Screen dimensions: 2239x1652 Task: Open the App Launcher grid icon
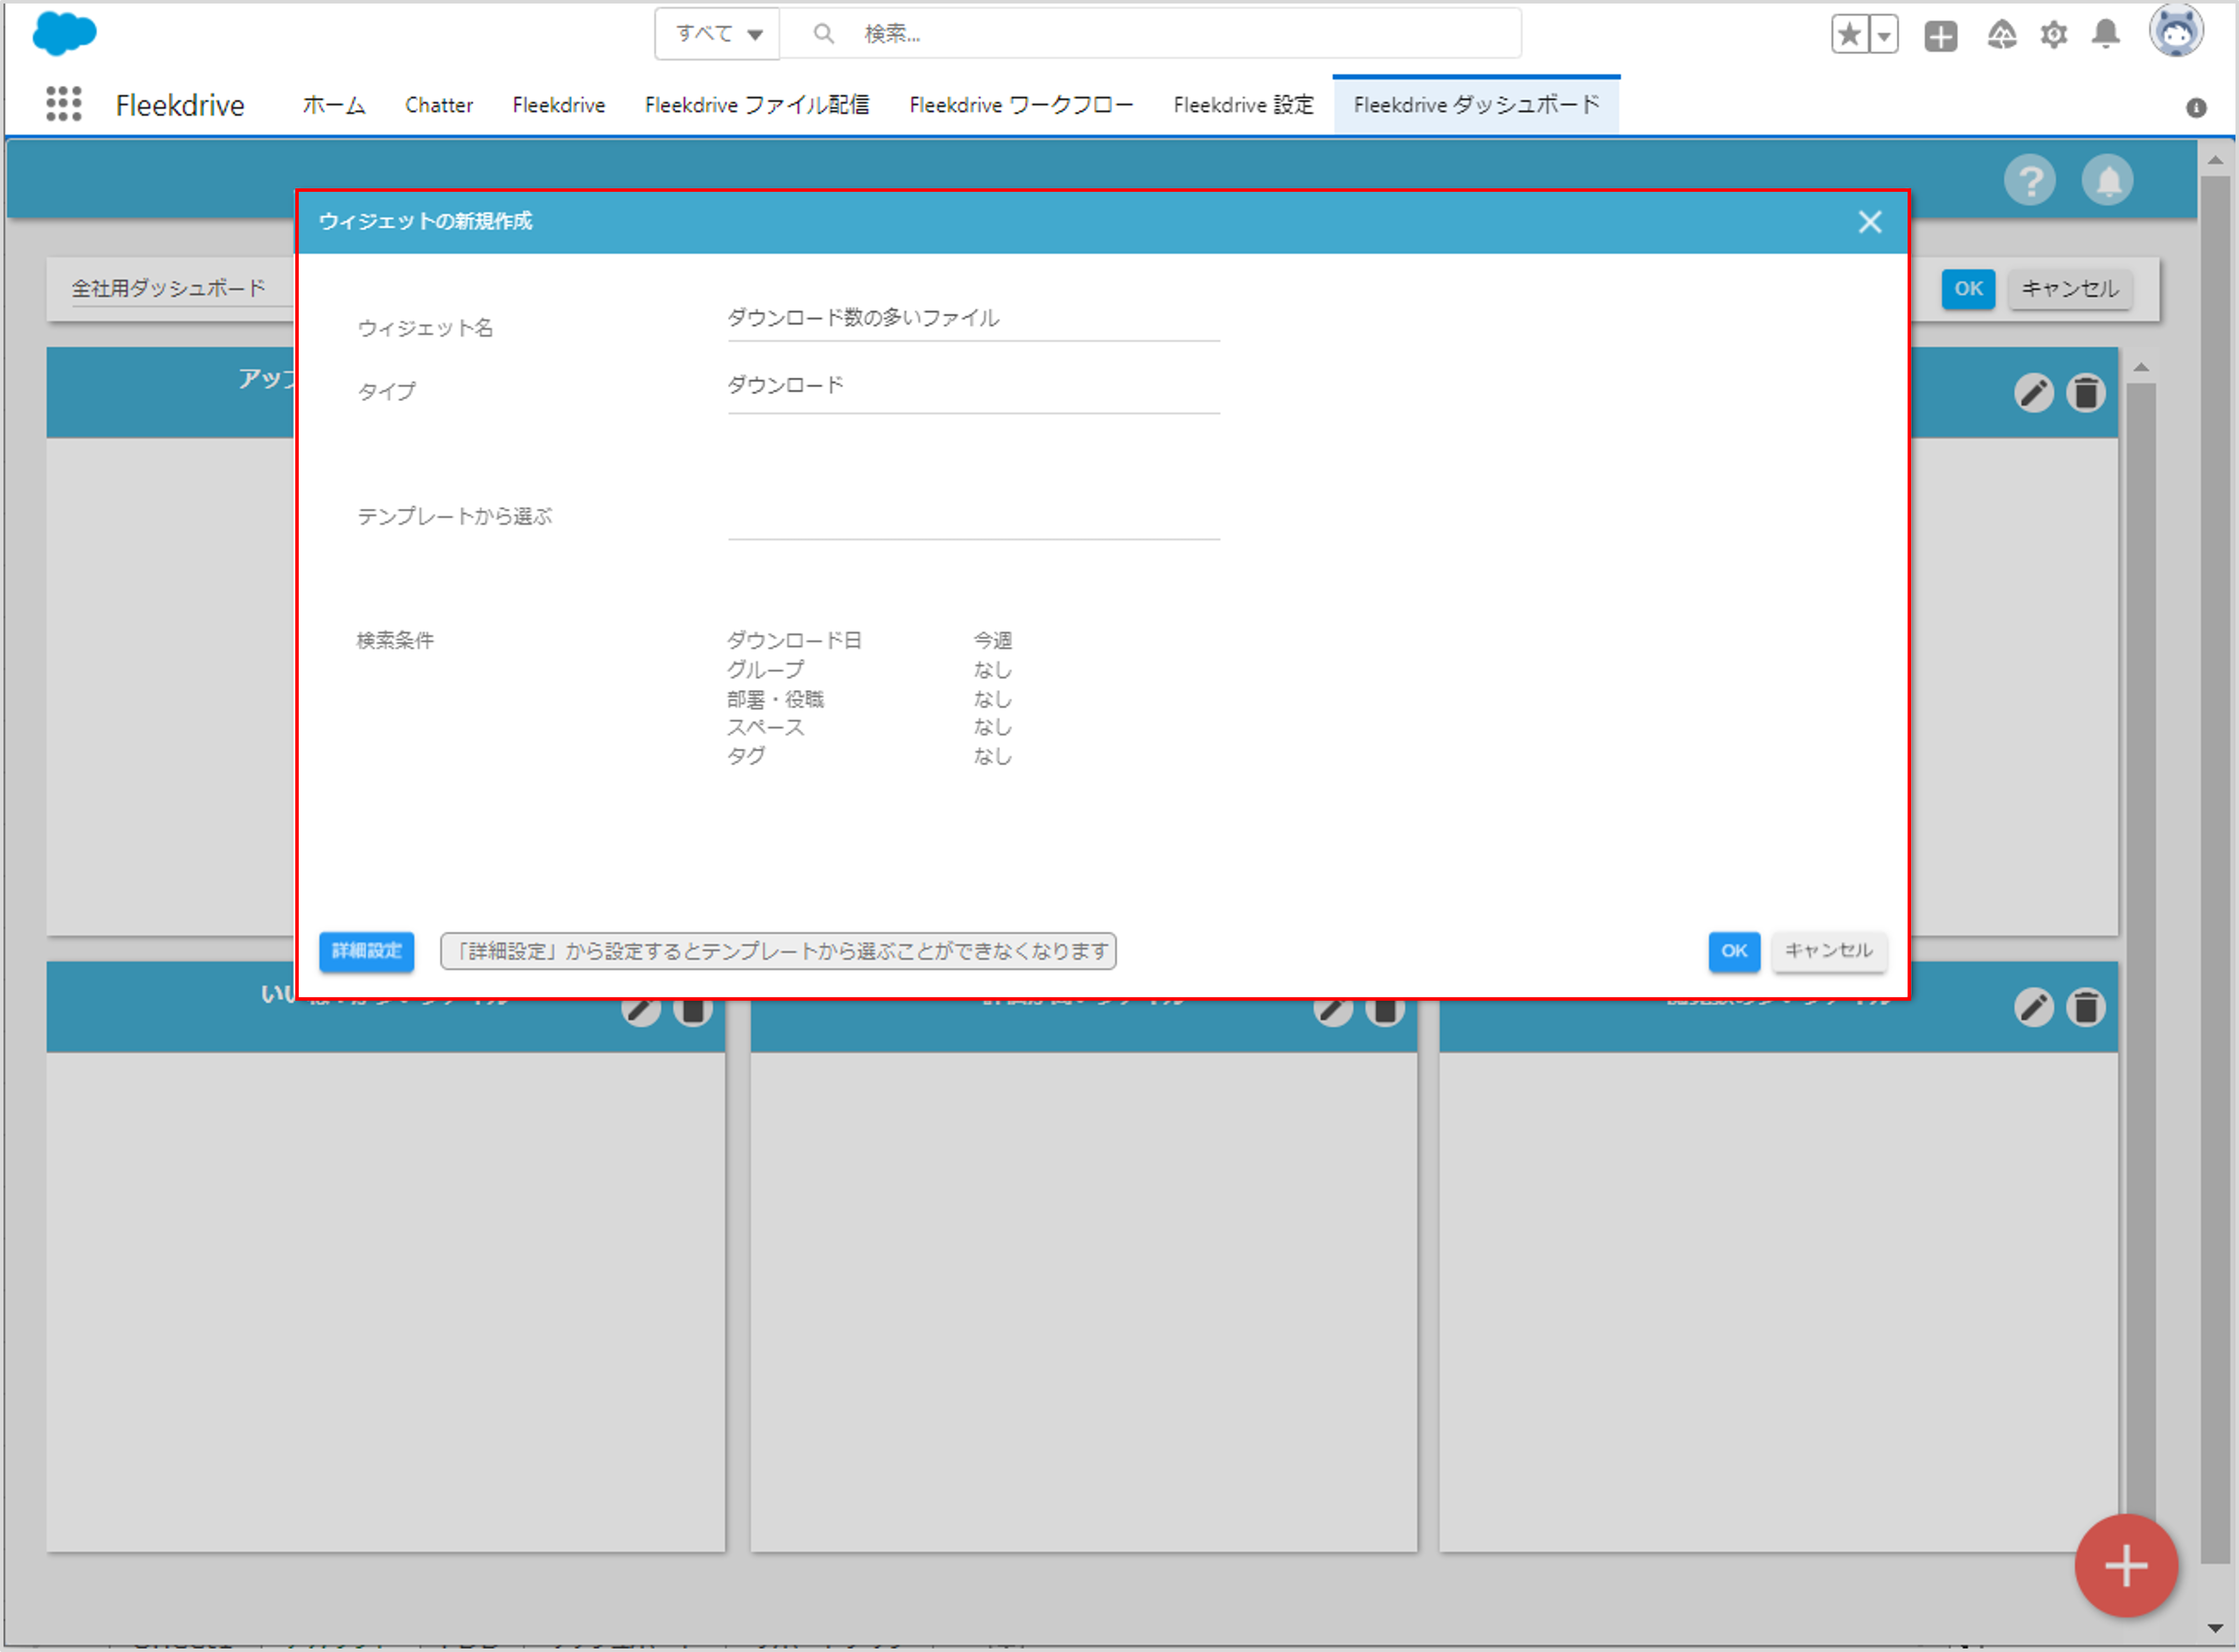point(64,104)
